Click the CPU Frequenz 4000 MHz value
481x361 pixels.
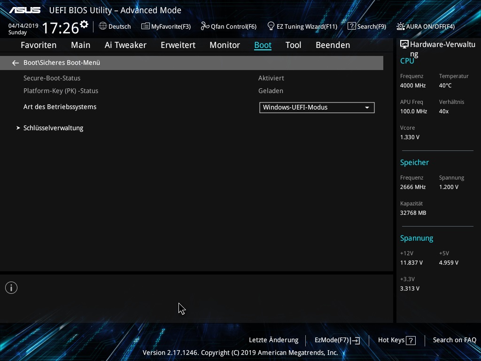[413, 86]
